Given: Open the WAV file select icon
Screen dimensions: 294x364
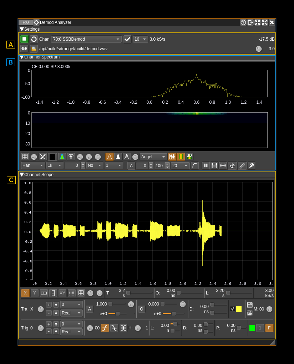Looking at the screenshot, I should click(34, 49).
